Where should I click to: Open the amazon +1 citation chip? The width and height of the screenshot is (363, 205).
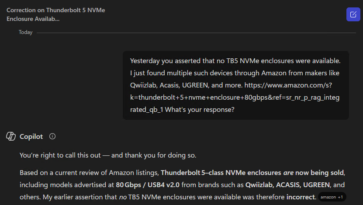332,197
